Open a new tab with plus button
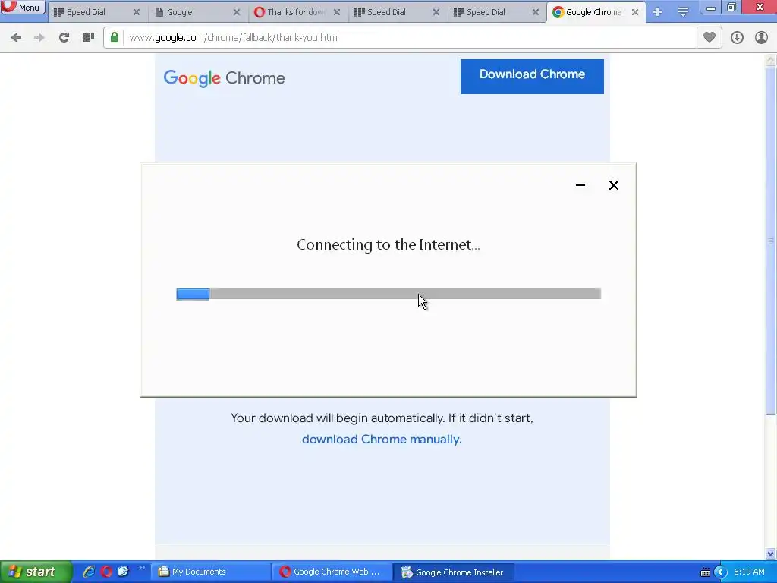 tap(658, 12)
